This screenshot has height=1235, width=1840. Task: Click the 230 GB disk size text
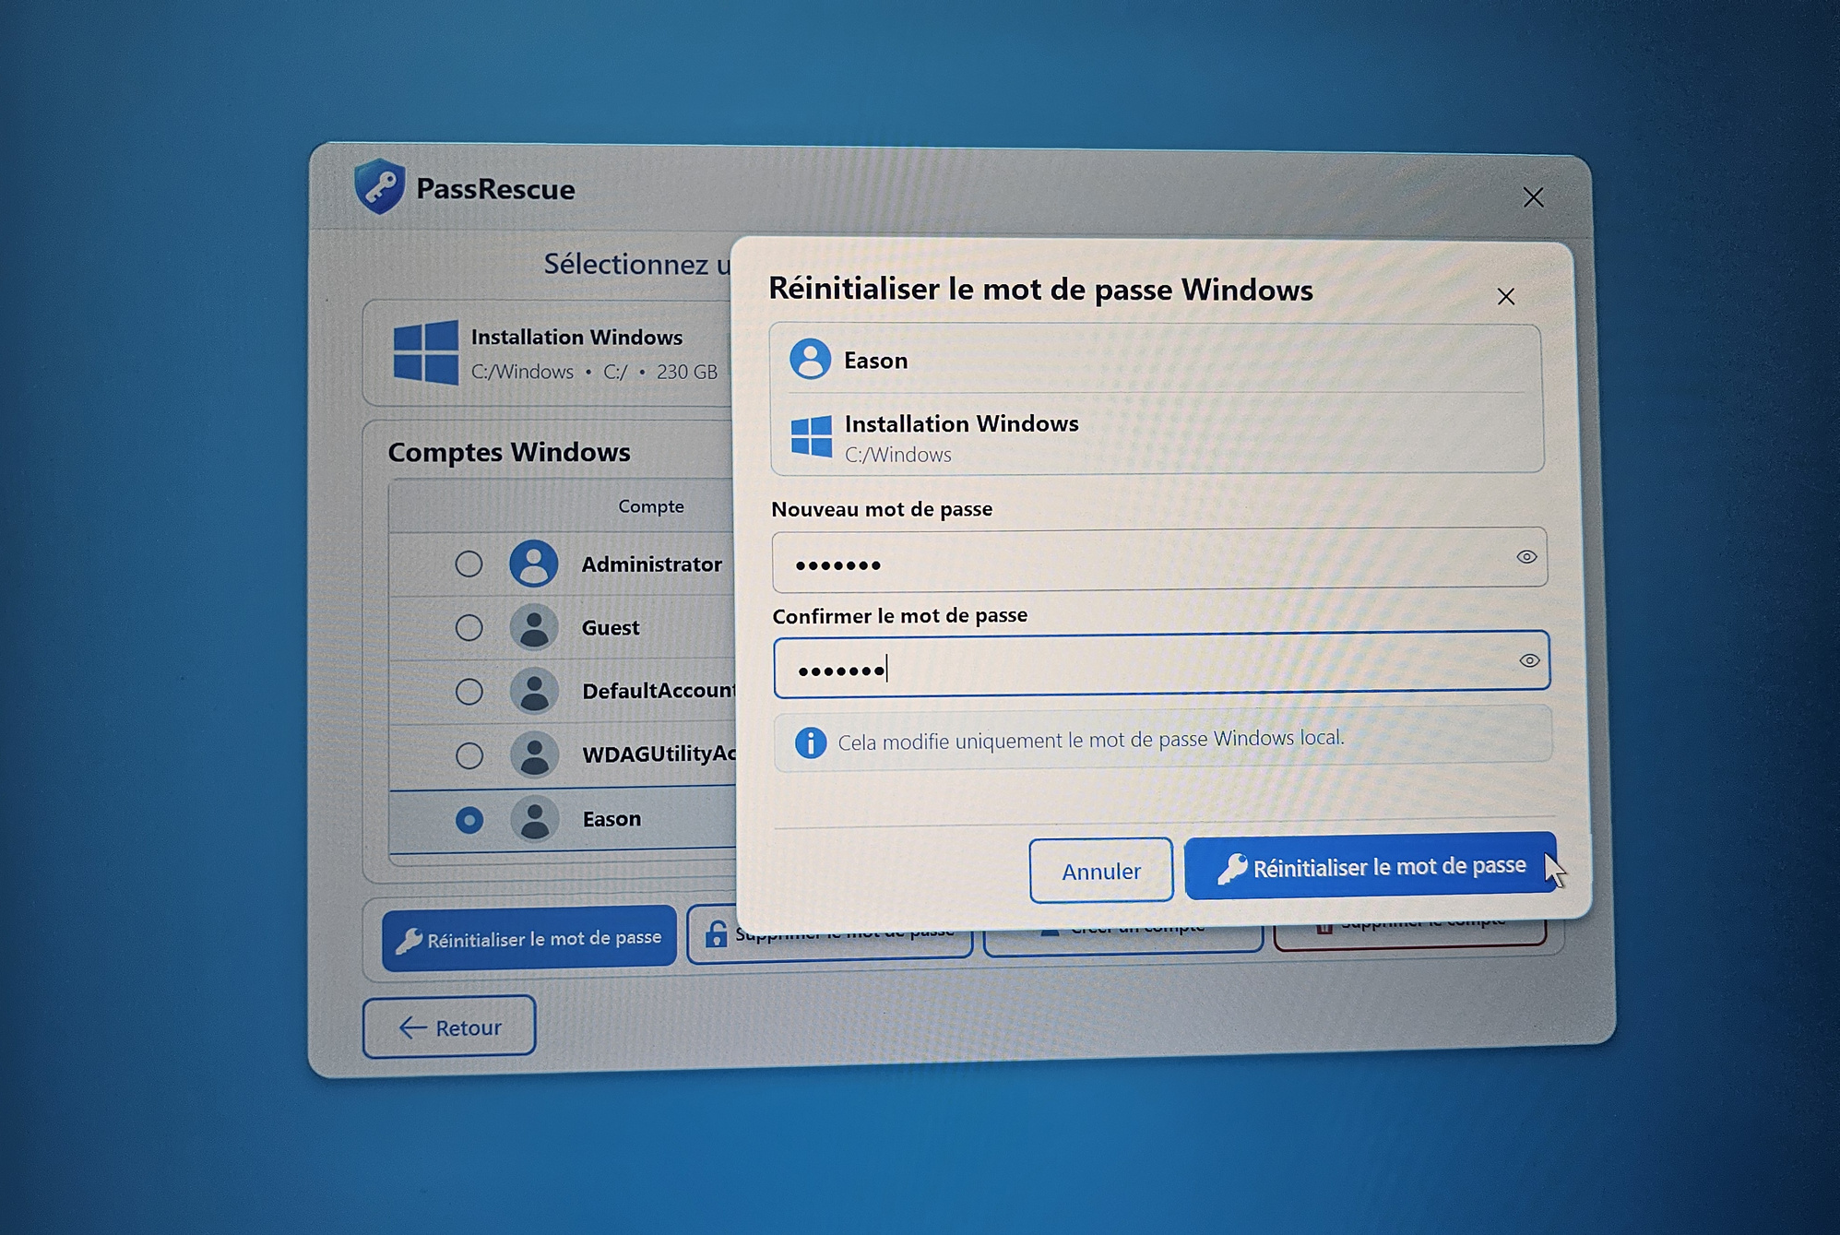click(687, 372)
